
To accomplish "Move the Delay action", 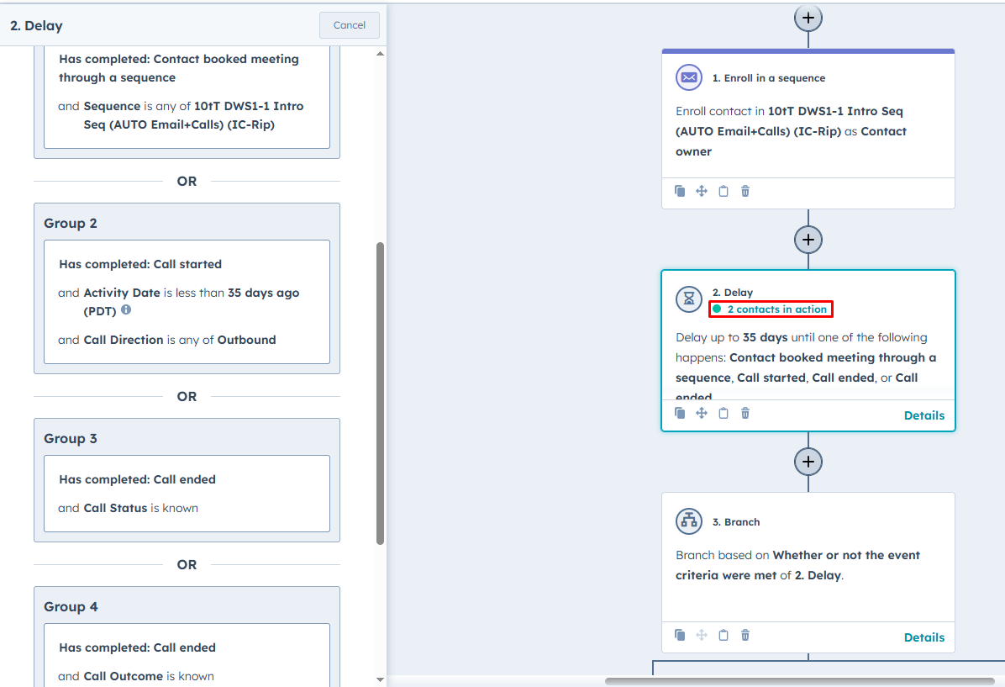I will (702, 413).
